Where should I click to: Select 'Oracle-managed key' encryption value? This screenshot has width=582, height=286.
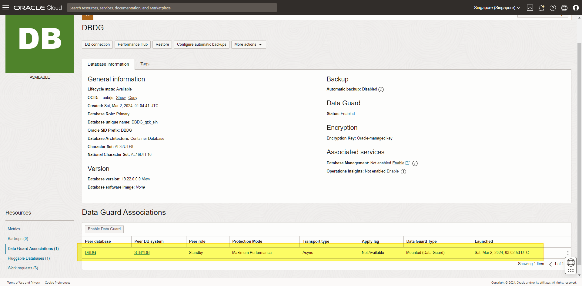[x=375, y=138]
